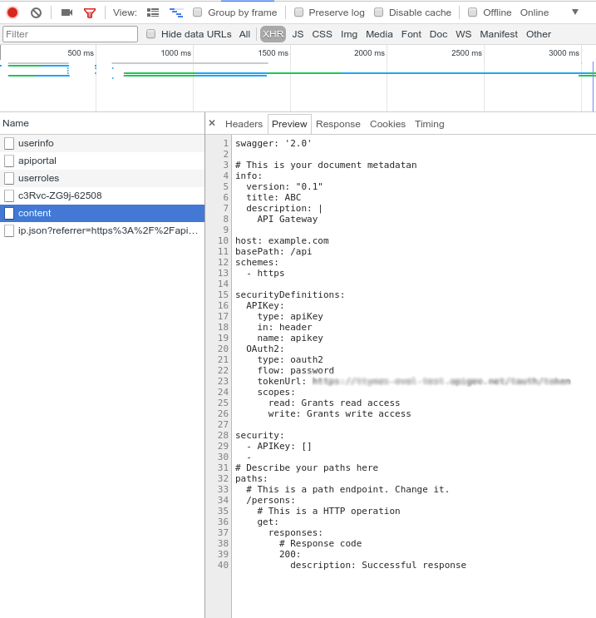Click the 1500 ms timeline marker

click(273, 52)
